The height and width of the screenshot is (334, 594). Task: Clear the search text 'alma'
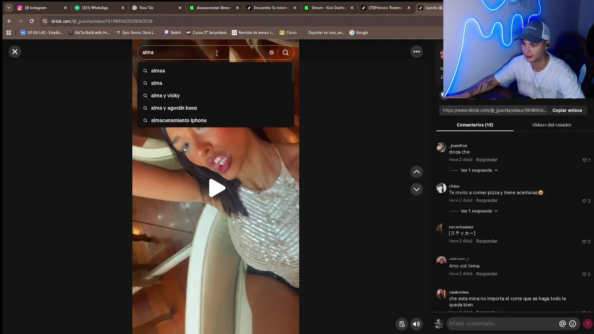coord(271,52)
